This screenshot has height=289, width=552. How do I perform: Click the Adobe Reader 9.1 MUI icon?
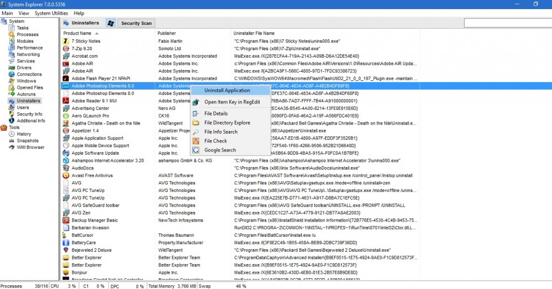point(66,101)
